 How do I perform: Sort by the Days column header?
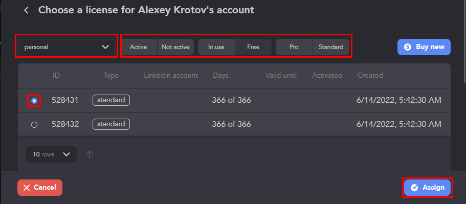(x=220, y=76)
